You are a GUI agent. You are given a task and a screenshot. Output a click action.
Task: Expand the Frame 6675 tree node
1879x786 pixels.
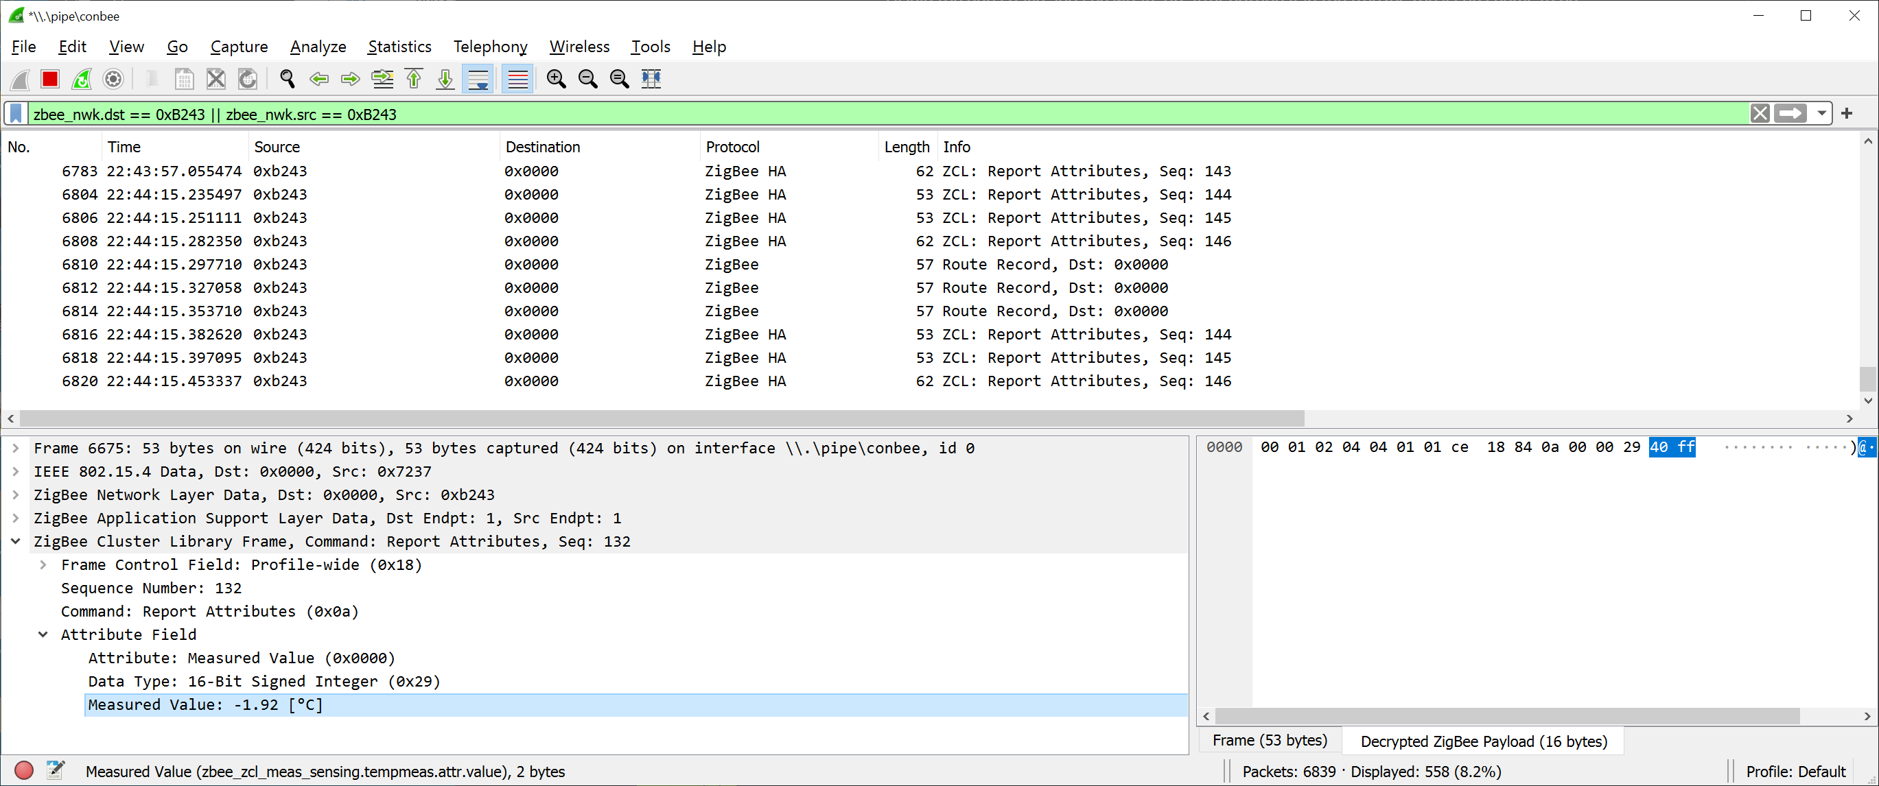pyautogui.click(x=15, y=449)
